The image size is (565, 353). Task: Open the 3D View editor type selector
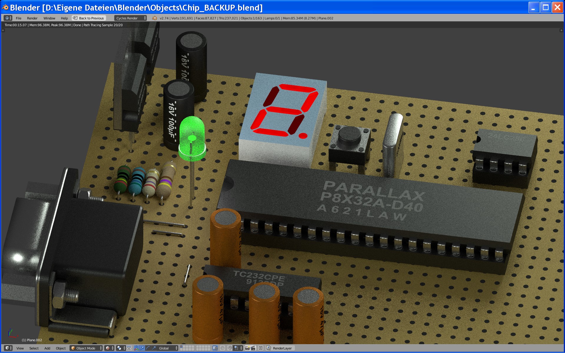[8, 348]
